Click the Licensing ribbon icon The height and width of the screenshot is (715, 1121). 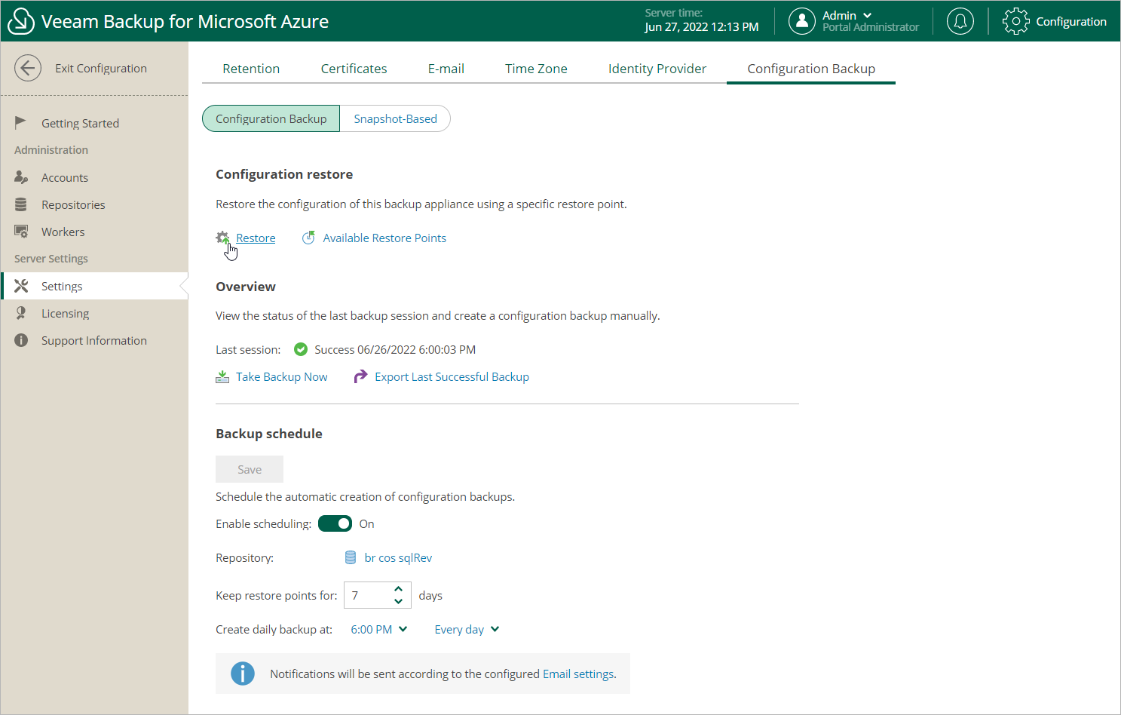tap(21, 313)
